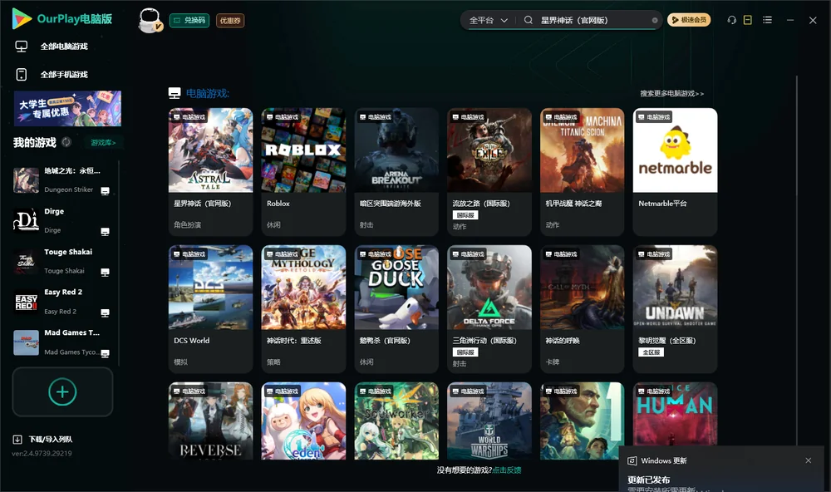Open Age of Mythology Retold card
The width and height of the screenshot is (831, 492).
(x=303, y=309)
